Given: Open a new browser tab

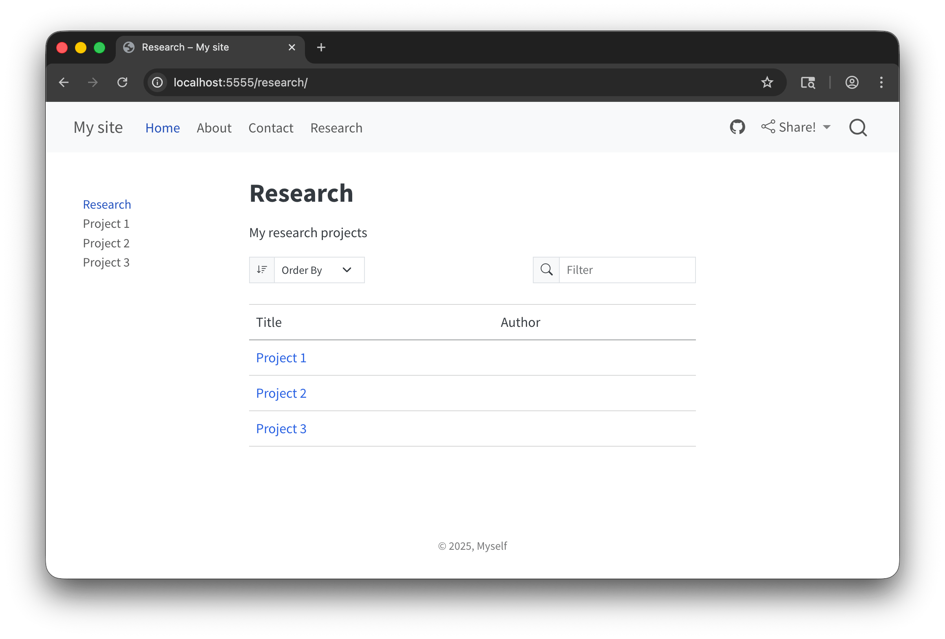Looking at the screenshot, I should (321, 47).
